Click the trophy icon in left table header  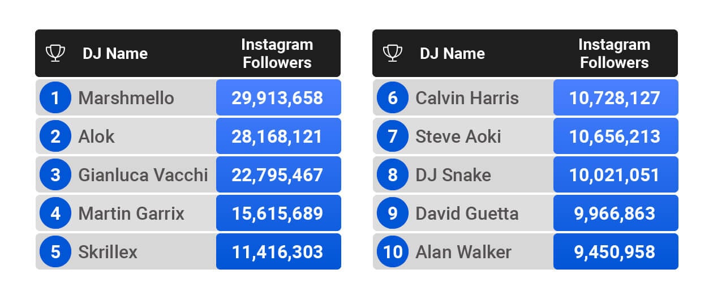click(x=55, y=53)
